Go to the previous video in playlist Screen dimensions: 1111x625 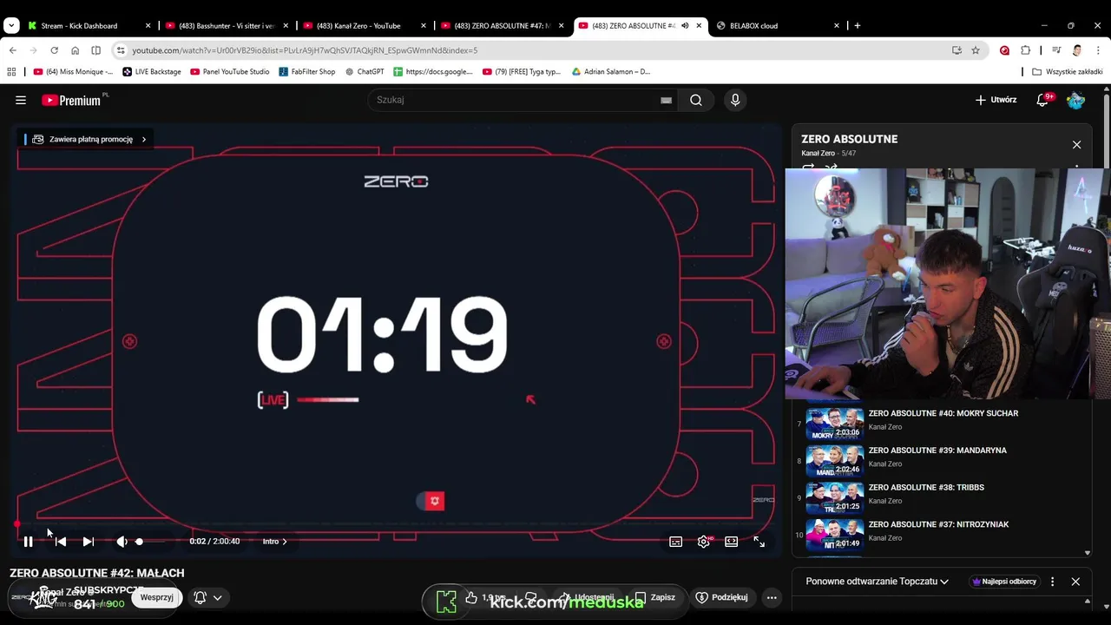tap(61, 542)
